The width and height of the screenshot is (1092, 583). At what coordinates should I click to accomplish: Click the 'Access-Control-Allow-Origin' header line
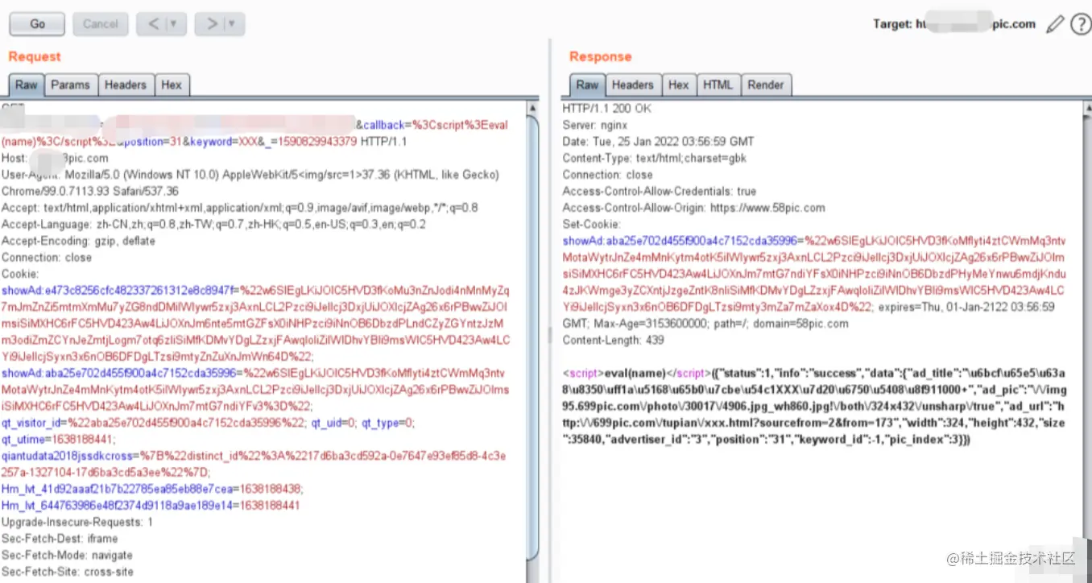click(x=693, y=208)
